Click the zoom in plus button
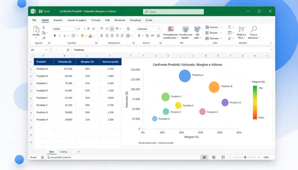 (259, 157)
